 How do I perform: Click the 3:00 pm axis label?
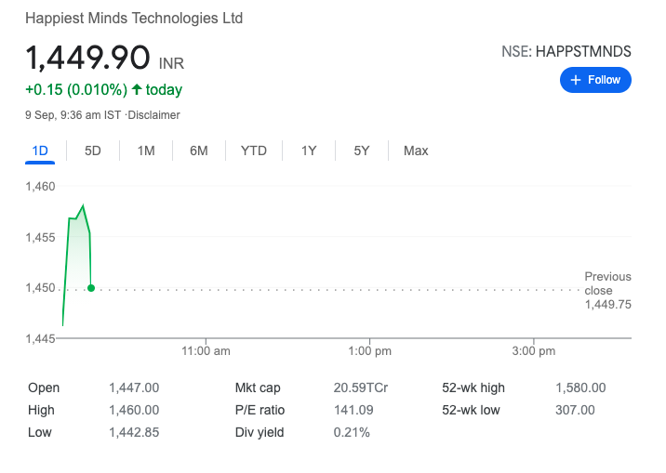tap(534, 351)
